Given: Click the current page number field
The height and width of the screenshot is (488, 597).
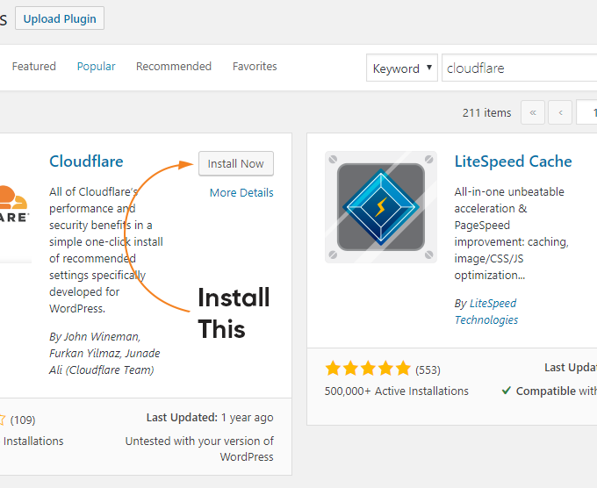Looking at the screenshot, I should (586, 113).
